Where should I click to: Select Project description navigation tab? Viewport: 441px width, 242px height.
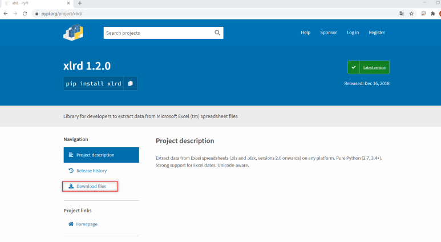[101, 155]
